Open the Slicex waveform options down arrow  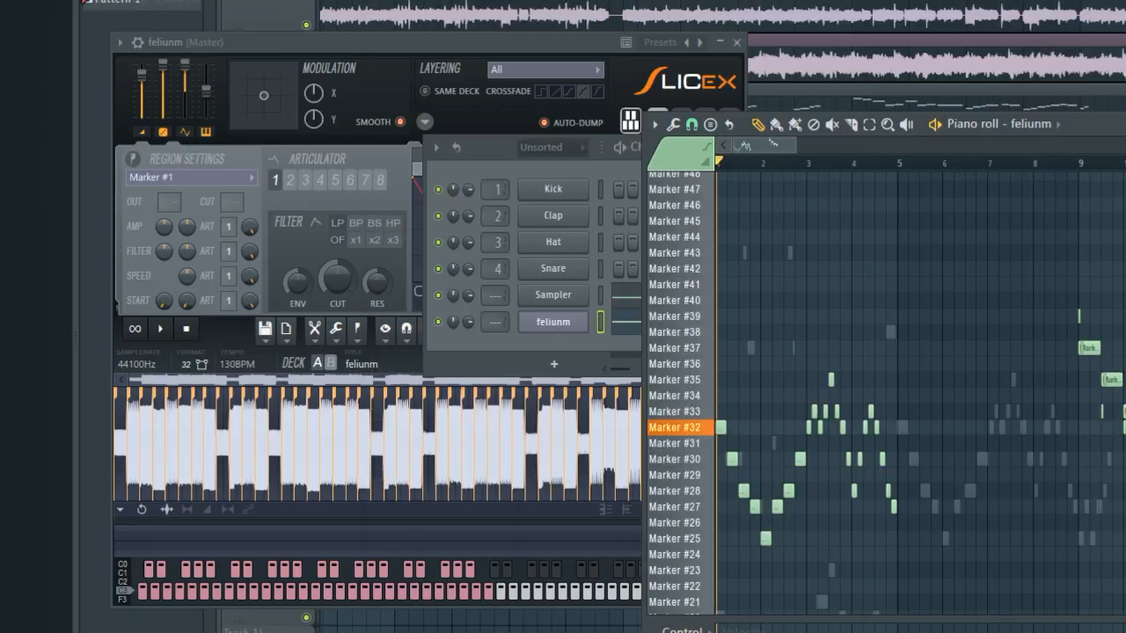(121, 509)
